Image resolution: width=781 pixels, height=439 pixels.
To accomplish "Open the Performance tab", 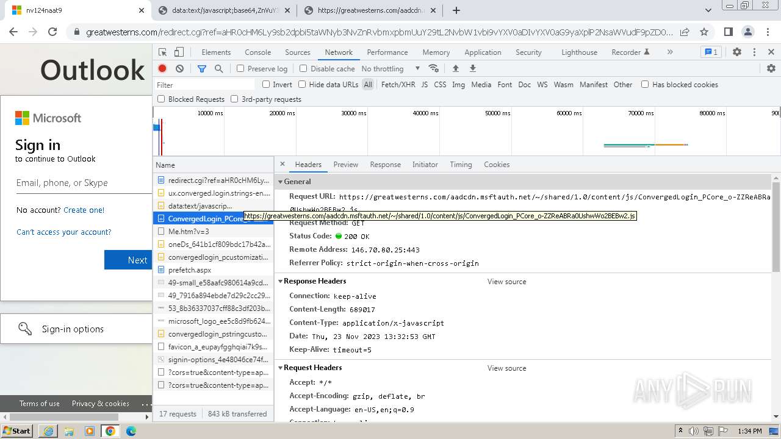I will pos(387,52).
